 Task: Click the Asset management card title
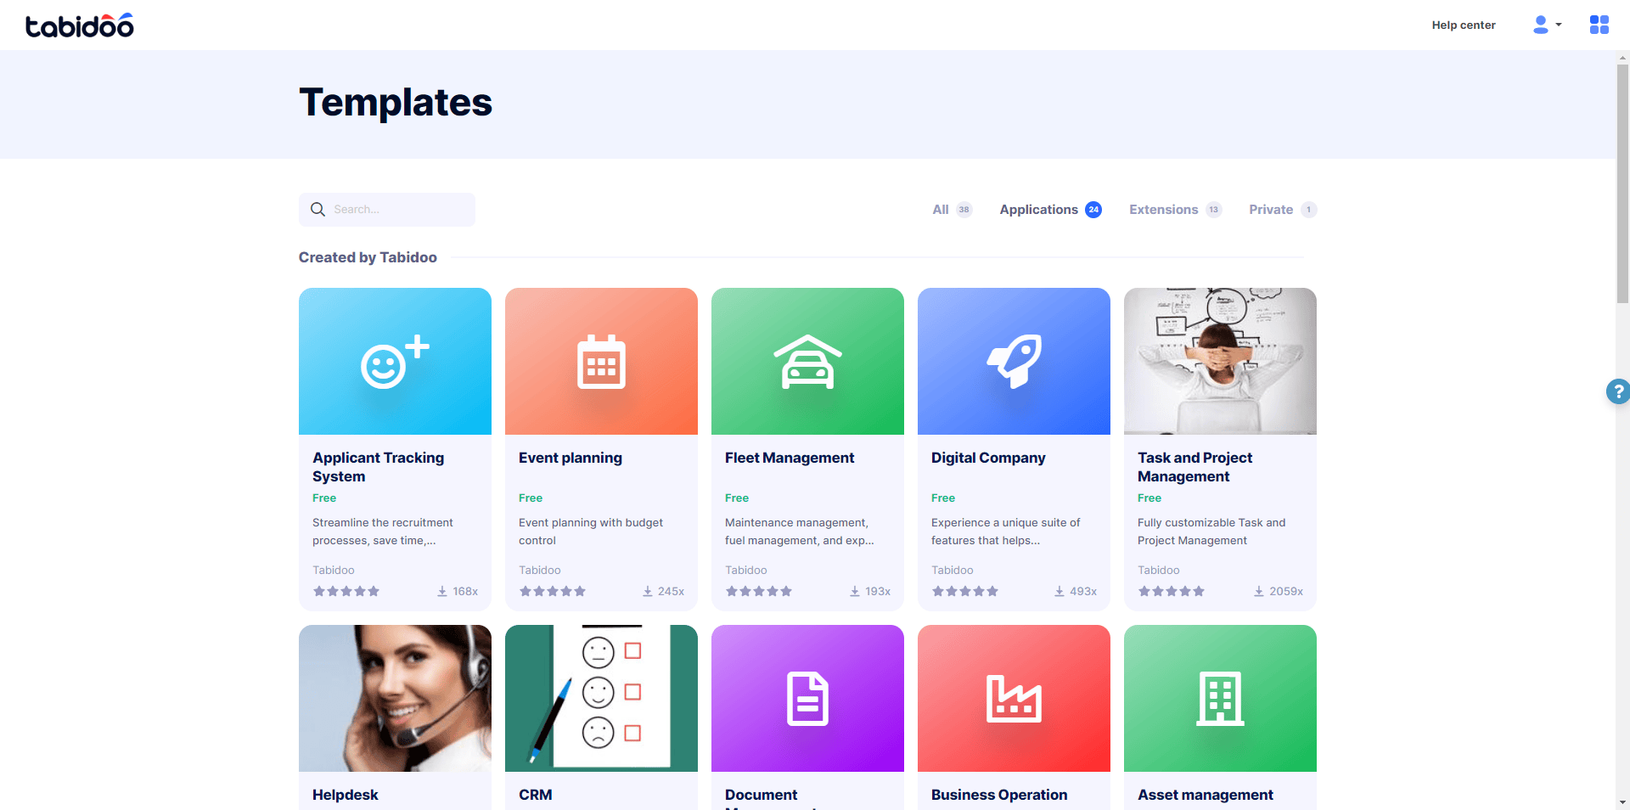pos(1206,795)
